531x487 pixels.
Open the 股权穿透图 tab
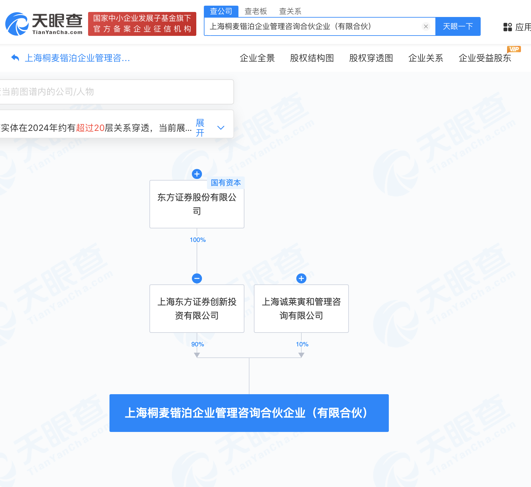coord(371,58)
